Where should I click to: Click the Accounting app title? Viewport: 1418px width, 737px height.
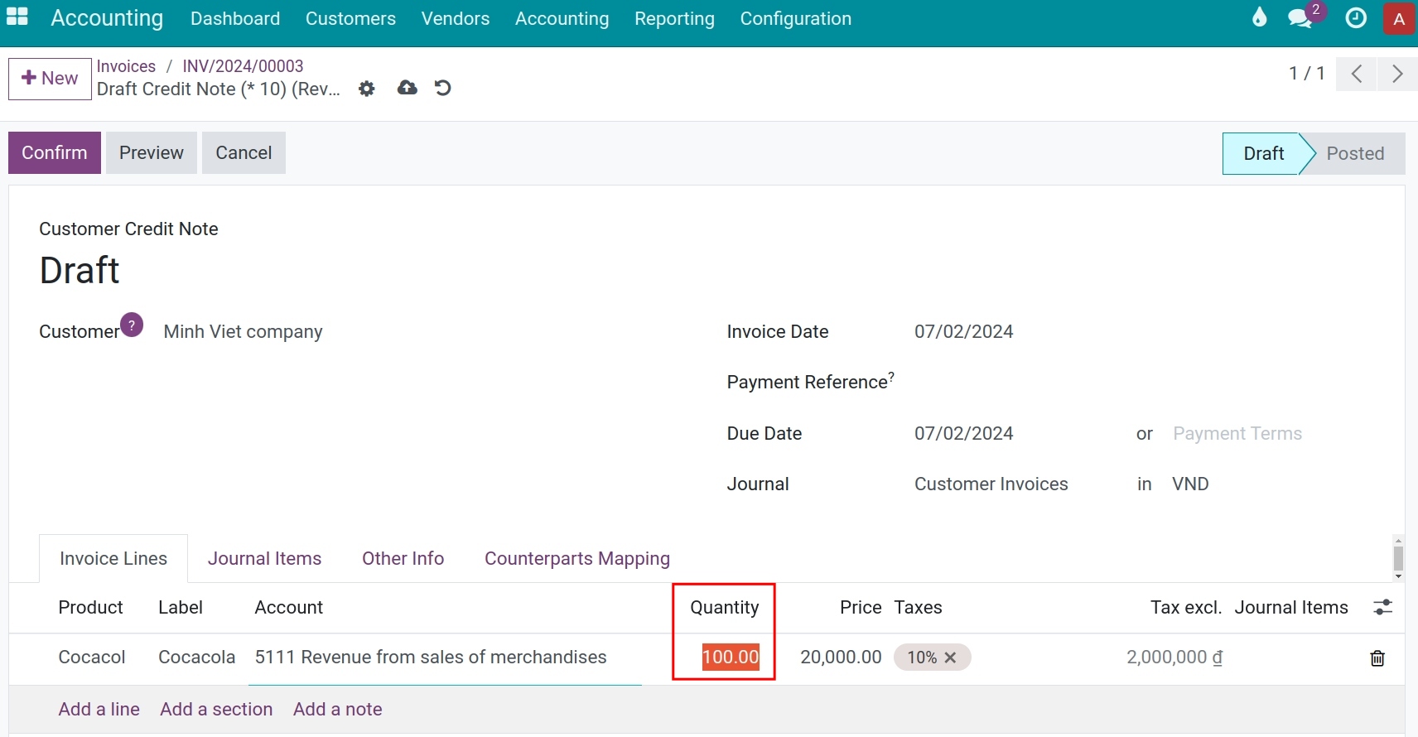pos(107,17)
